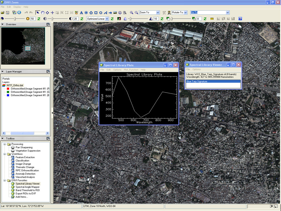The height and width of the screenshot is (211, 281).
Task: Select the polygon annotation tool
Action: coord(91,13)
